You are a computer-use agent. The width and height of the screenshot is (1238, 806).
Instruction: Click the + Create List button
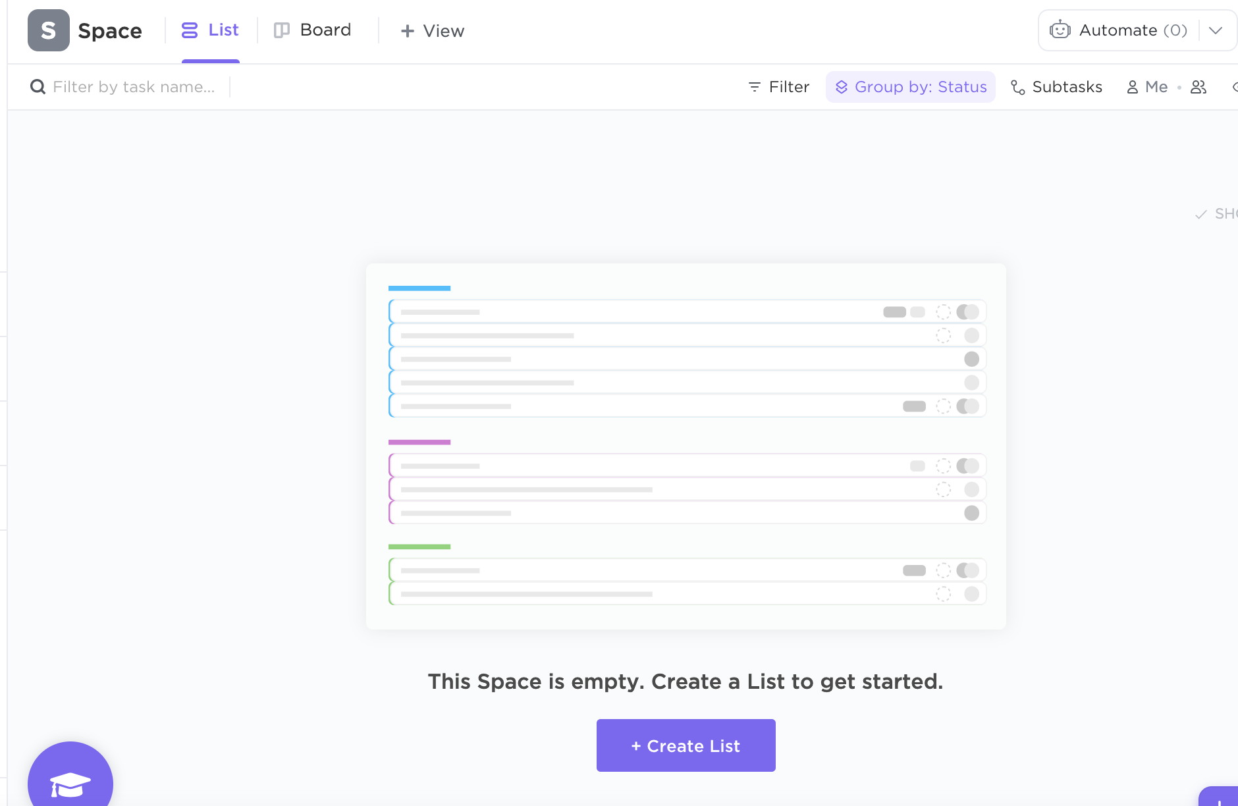686,745
